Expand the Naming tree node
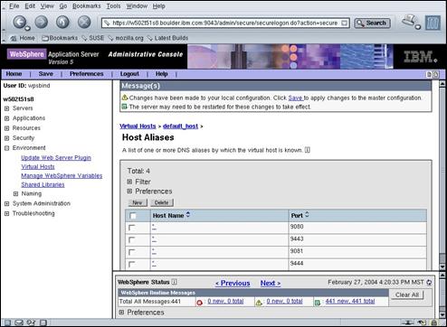The height and width of the screenshot is (327, 447). (x=16, y=194)
